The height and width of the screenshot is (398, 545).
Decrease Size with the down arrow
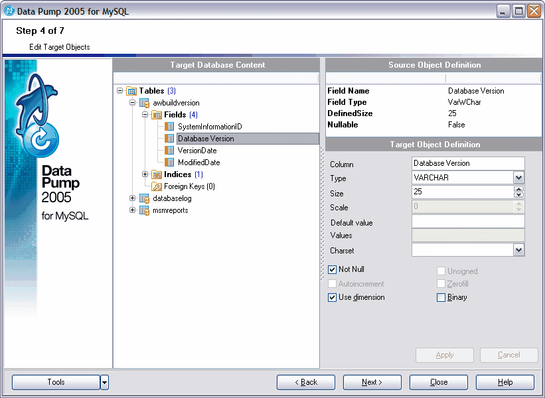pos(518,195)
